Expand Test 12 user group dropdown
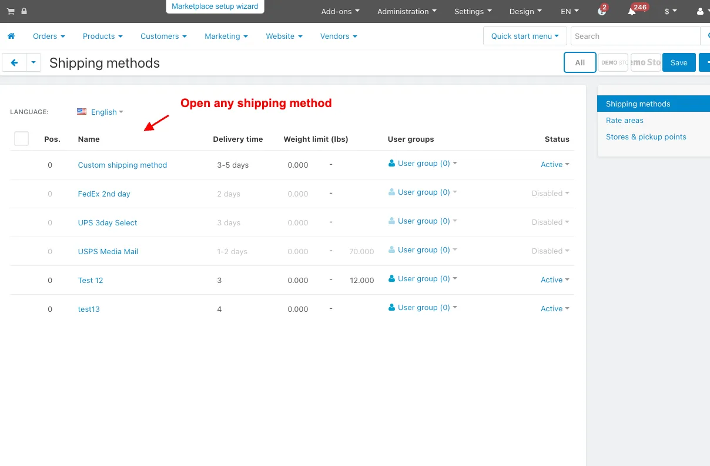 (x=423, y=279)
